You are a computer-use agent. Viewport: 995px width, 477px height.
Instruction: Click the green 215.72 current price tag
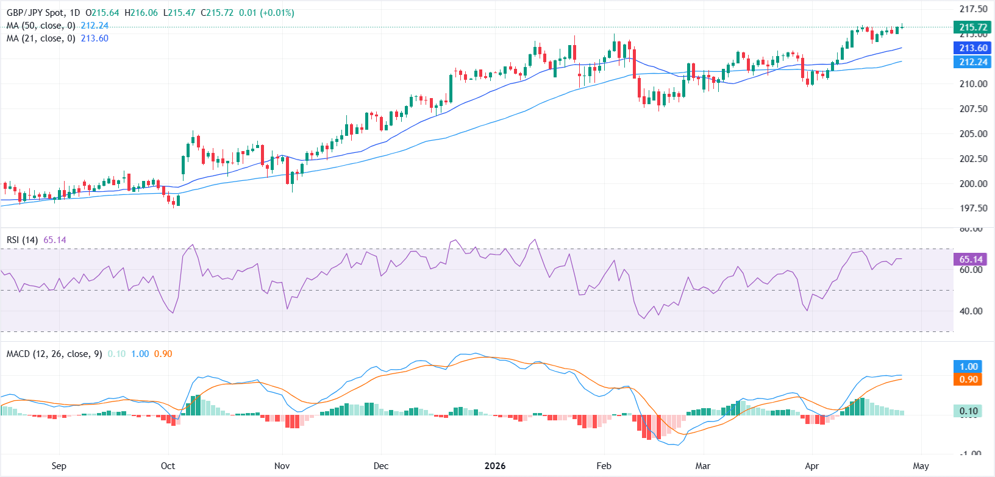point(972,27)
